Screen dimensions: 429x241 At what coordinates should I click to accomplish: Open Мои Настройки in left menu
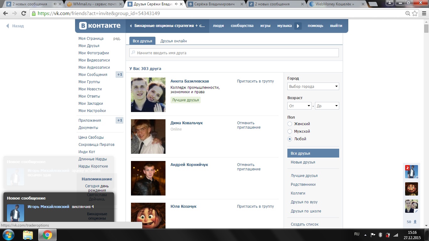pos(92,111)
